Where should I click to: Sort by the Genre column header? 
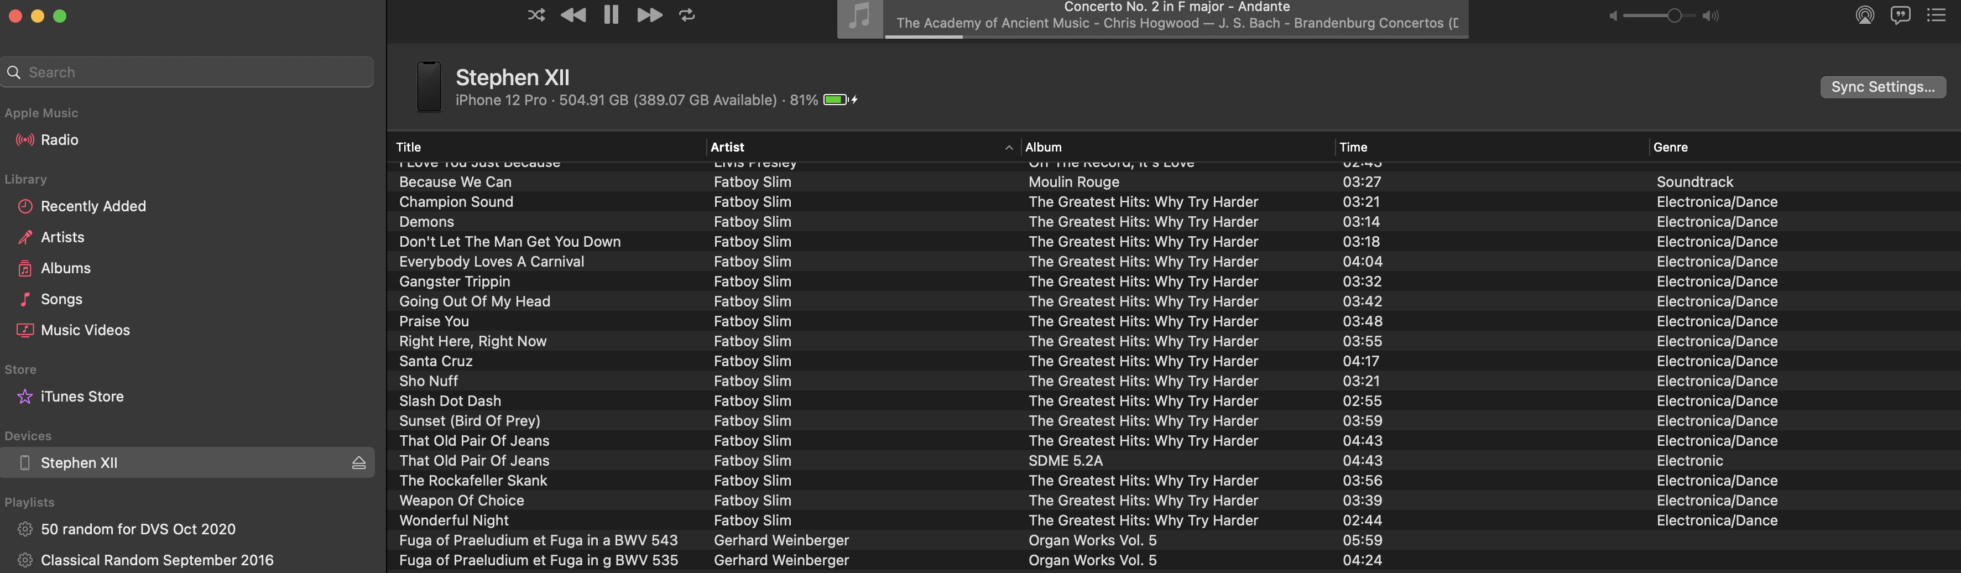1670,148
